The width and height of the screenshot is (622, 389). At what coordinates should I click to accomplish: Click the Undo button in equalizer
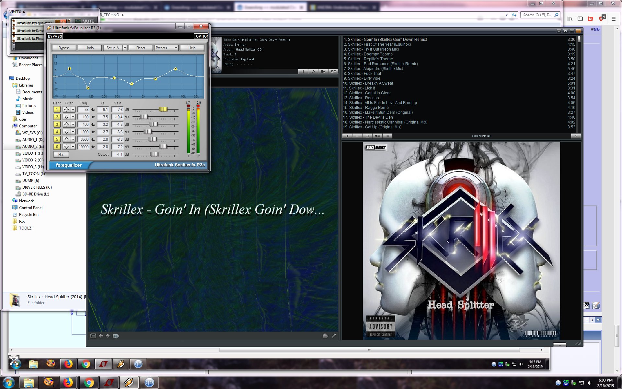(x=90, y=48)
